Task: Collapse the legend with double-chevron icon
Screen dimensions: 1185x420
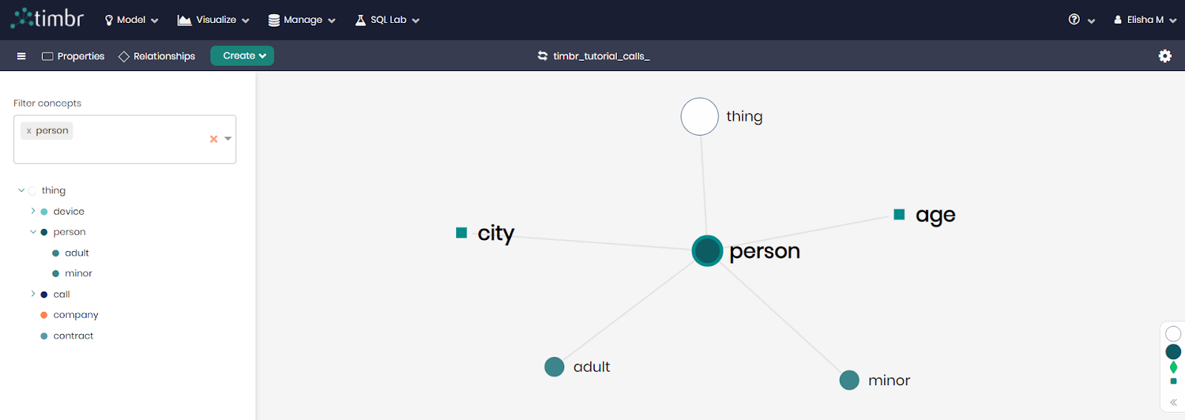Action: (1173, 403)
